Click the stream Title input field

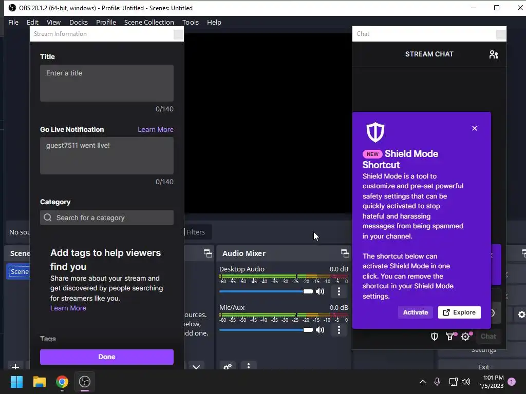107,83
